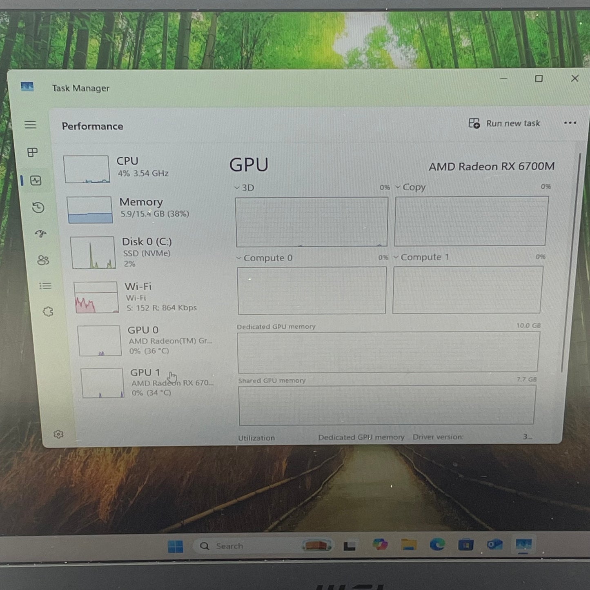Select the CPU performance item
590x590 pixels.
[x=139, y=168]
